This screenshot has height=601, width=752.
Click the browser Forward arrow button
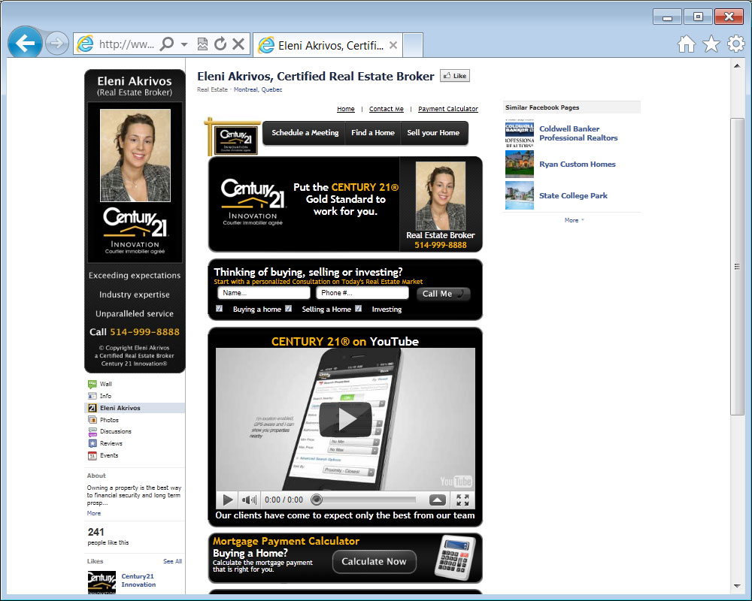pos(56,44)
